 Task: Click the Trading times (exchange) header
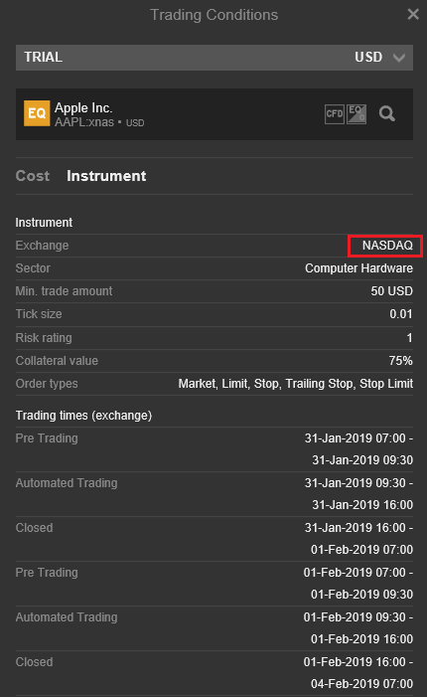pos(83,416)
